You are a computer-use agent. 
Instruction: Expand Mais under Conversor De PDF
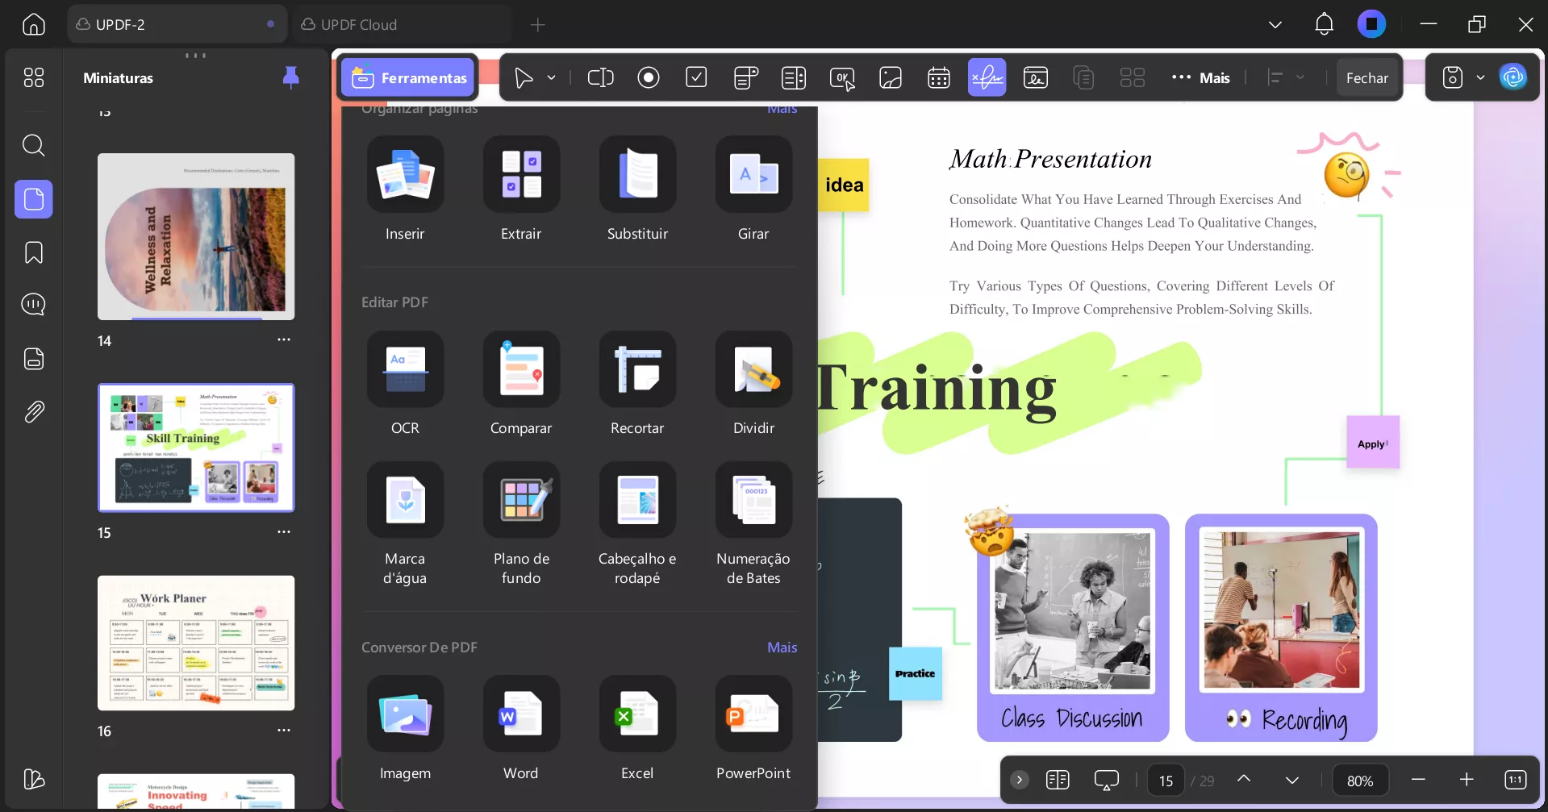pos(781,647)
